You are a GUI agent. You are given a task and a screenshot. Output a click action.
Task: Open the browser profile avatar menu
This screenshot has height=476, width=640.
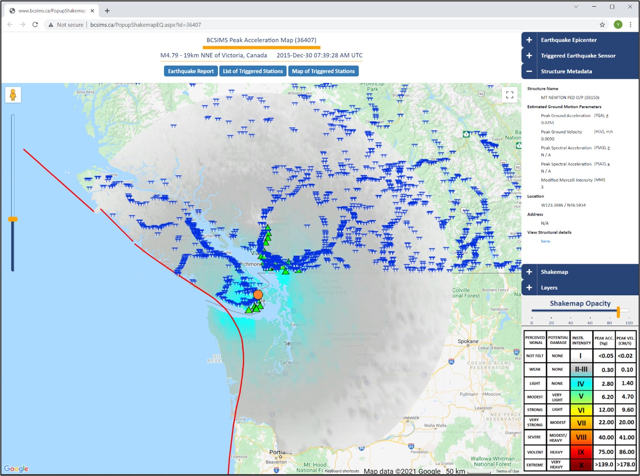pos(618,25)
